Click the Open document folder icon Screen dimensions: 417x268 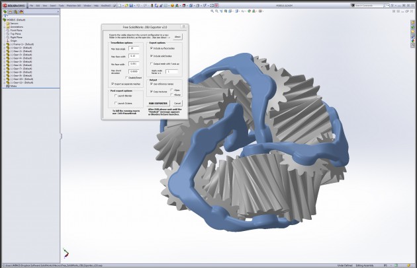tap(126, 5)
